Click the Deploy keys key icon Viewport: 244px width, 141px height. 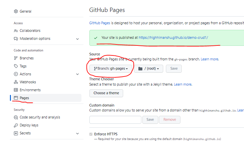coord(16,125)
